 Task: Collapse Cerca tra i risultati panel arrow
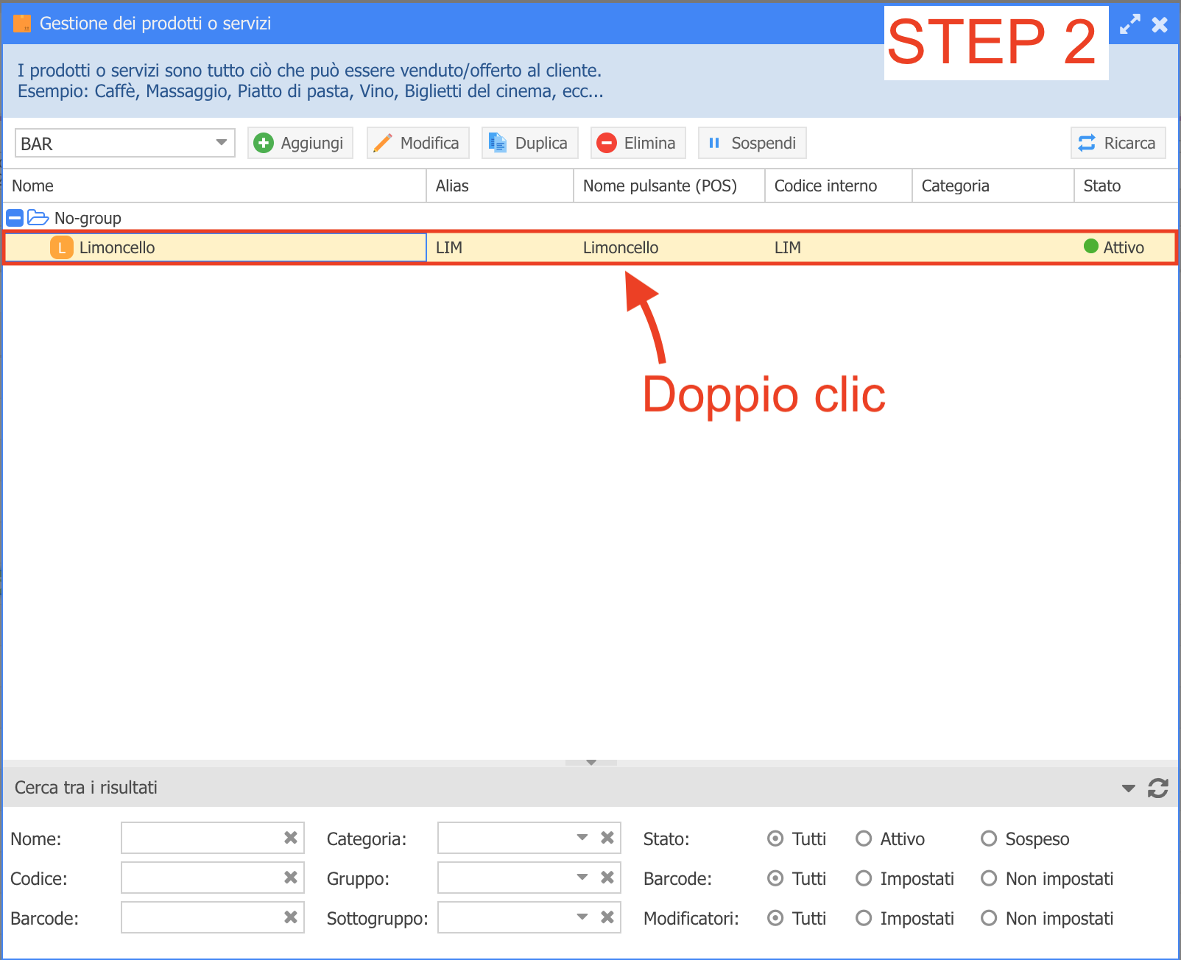(x=1128, y=788)
